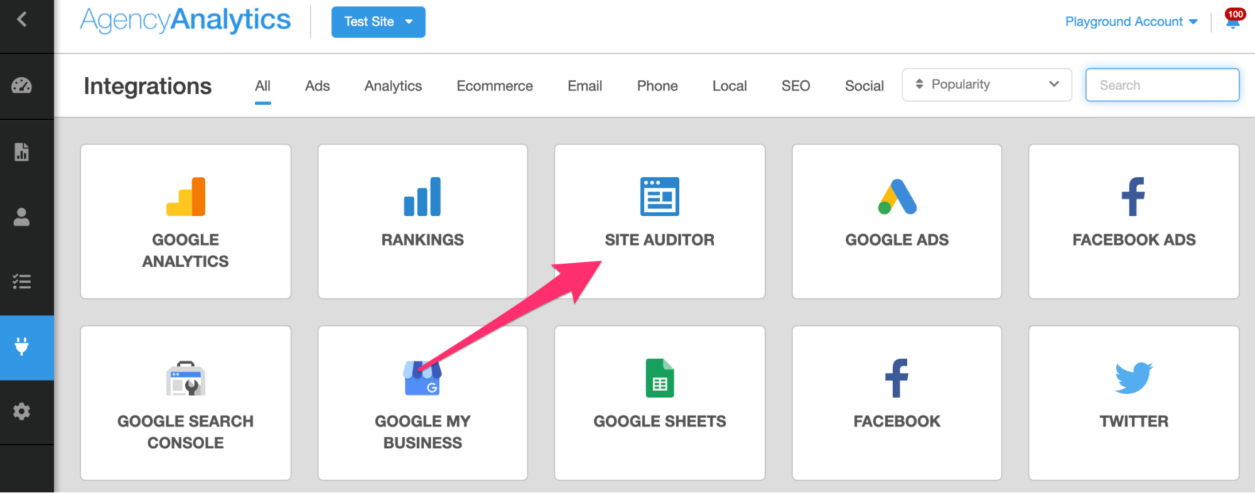Image resolution: width=1255 pixels, height=493 pixels.
Task: Open the GOOGLE ANALYTICS label
Action: [186, 251]
